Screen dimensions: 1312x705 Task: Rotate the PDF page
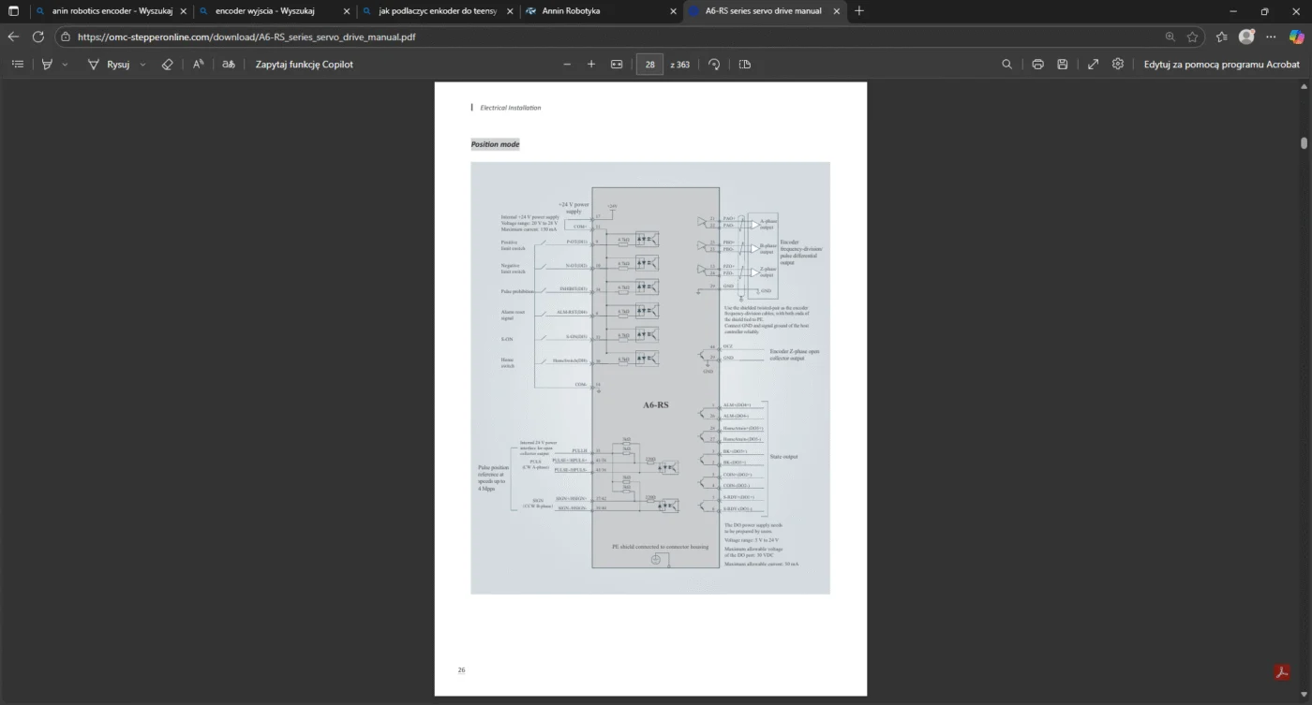click(714, 65)
